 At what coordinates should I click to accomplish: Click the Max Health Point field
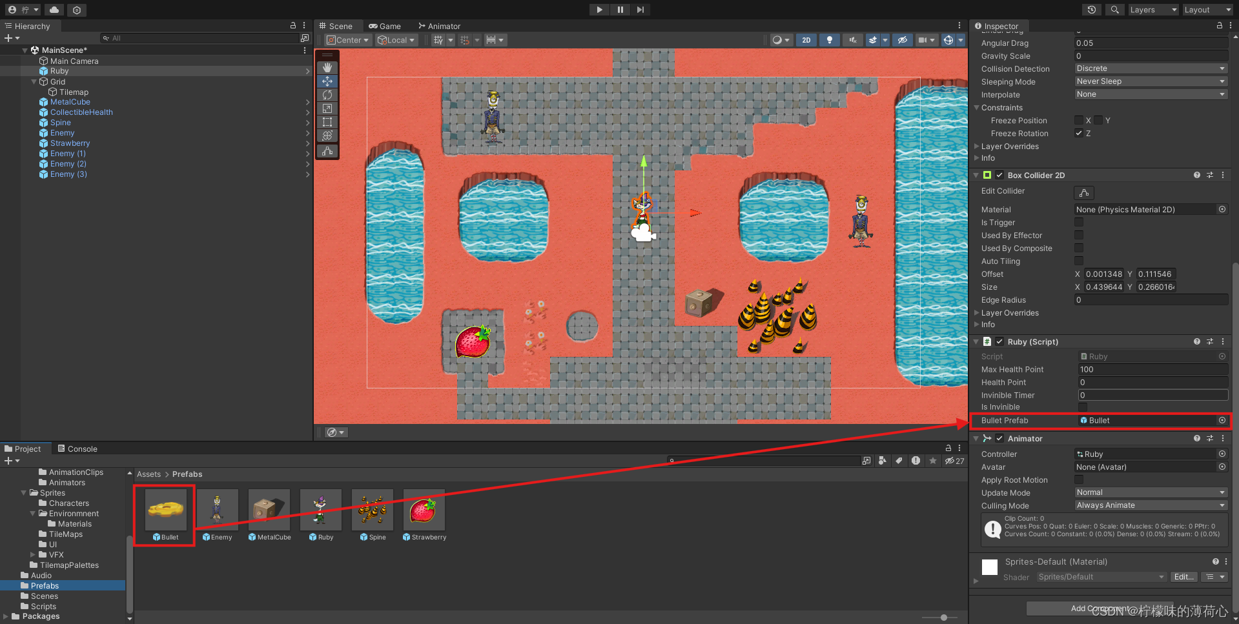1152,370
